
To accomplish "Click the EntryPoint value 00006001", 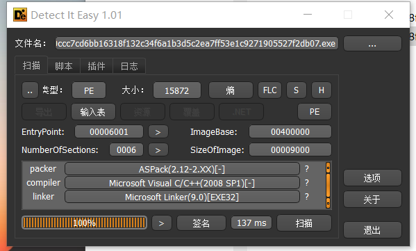I will [x=109, y=131].
